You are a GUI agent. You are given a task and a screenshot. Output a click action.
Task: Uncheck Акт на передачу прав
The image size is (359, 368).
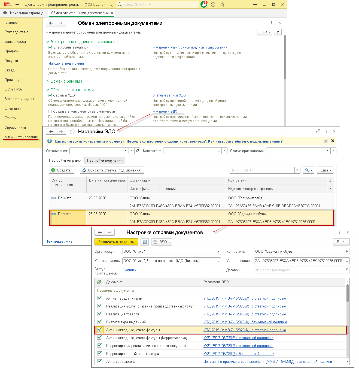100,298
